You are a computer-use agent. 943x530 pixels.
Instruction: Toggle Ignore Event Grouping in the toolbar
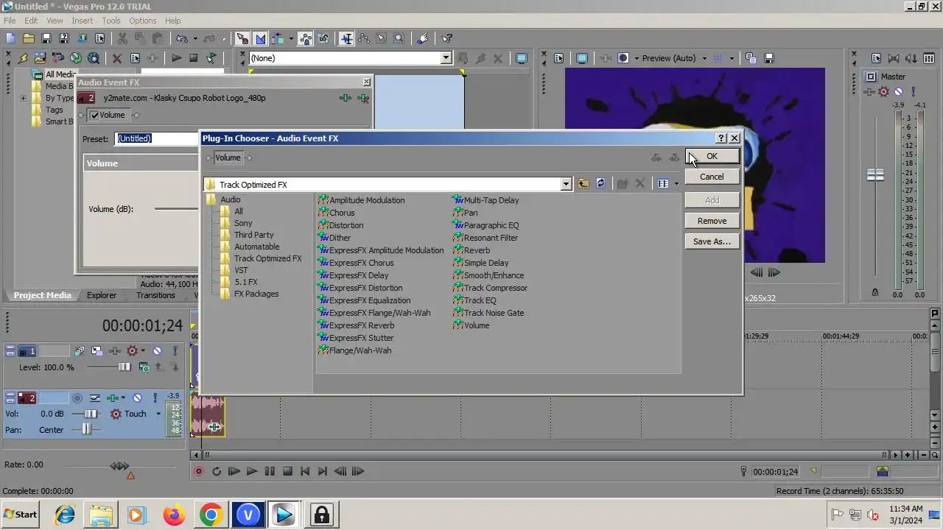[x=323, y=38]
